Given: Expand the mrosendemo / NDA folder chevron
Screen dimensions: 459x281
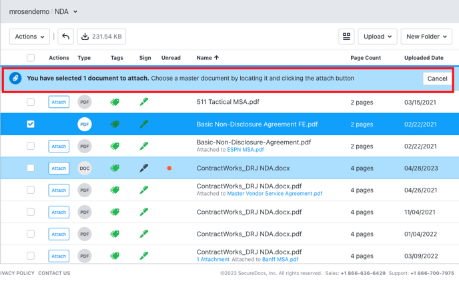Looking at the screenshot, I should 75,12.
